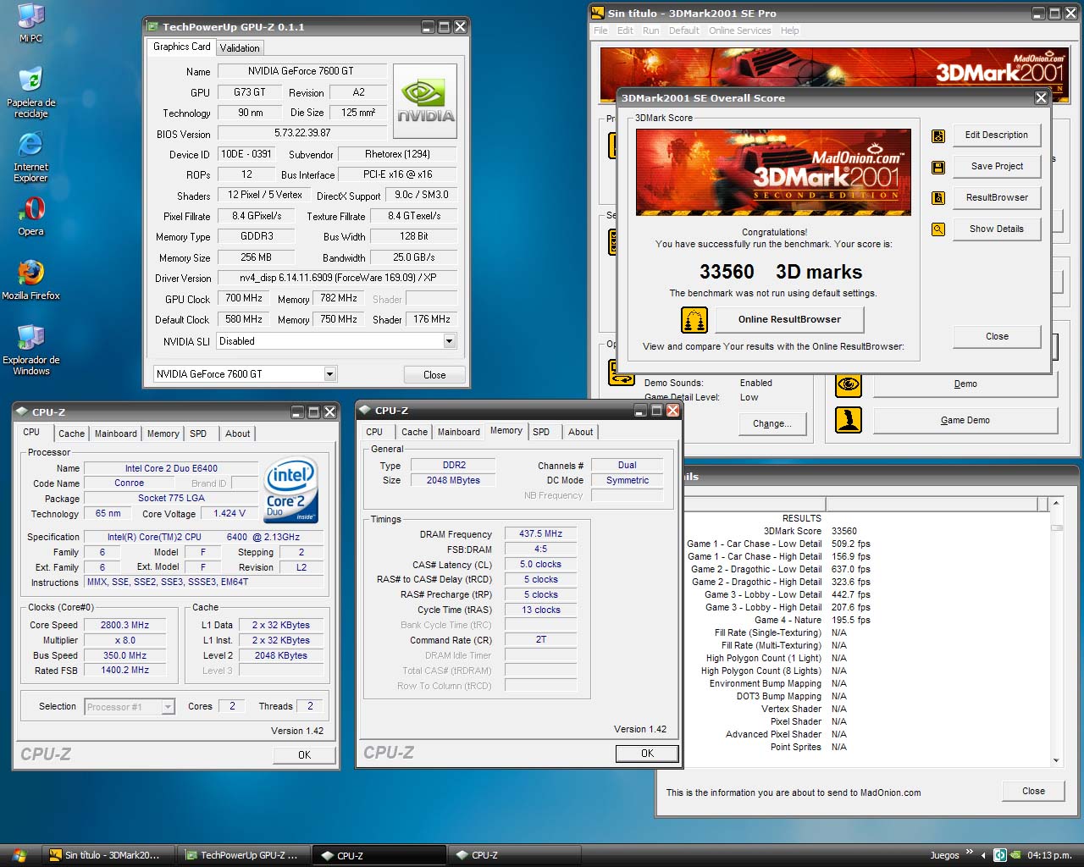Viewport: 1084px width, 867px height.
Task: Click Game Demo button in 3DMark
Action: [965, 421]
